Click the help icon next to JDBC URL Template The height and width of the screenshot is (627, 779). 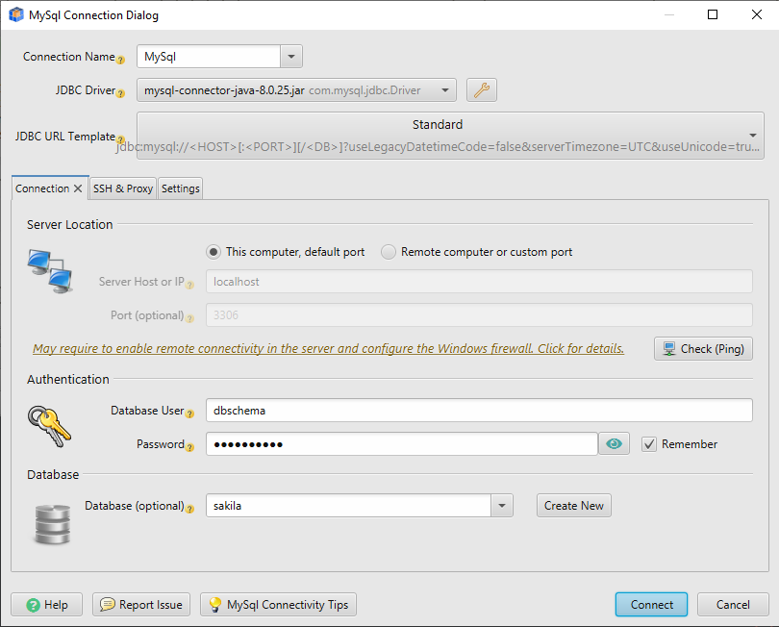click(x=120, y=139)
